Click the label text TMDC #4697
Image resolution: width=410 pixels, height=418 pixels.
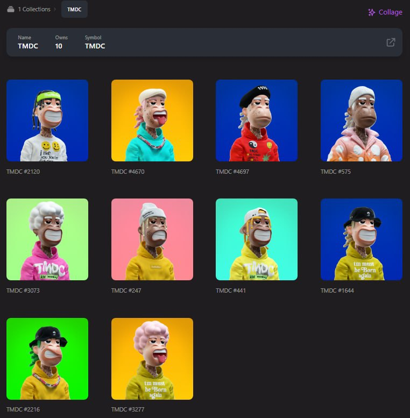[x=232, y=172]
